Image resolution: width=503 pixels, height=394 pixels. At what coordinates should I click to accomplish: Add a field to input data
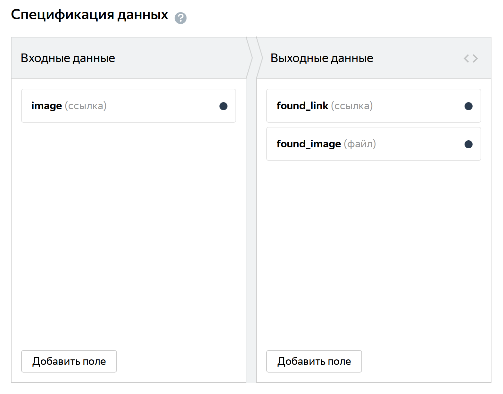tap(69, 361)
